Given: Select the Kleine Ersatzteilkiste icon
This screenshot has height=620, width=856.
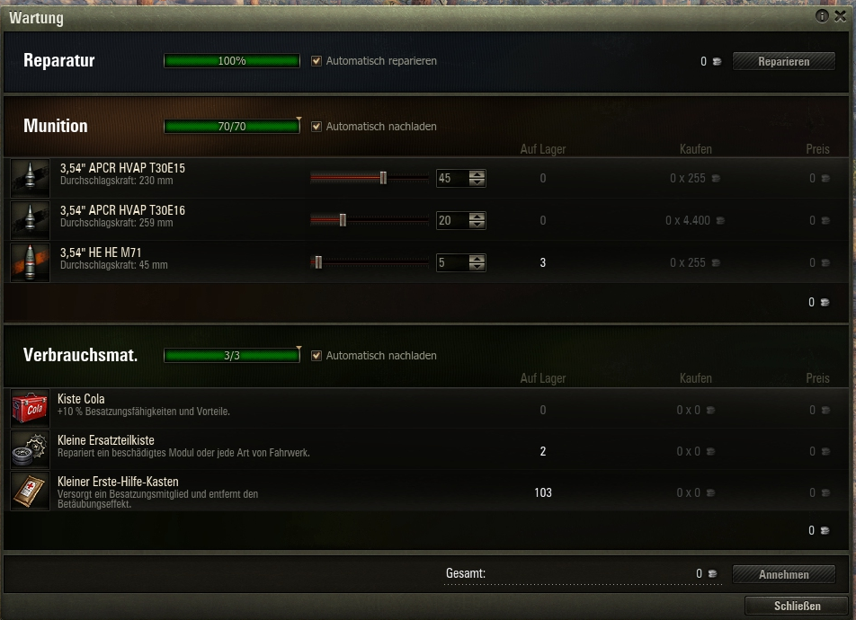Looking at the screenshot, I should (30, 449).
